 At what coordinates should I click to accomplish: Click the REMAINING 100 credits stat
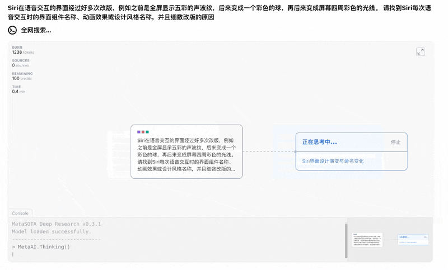click(22, 76)
